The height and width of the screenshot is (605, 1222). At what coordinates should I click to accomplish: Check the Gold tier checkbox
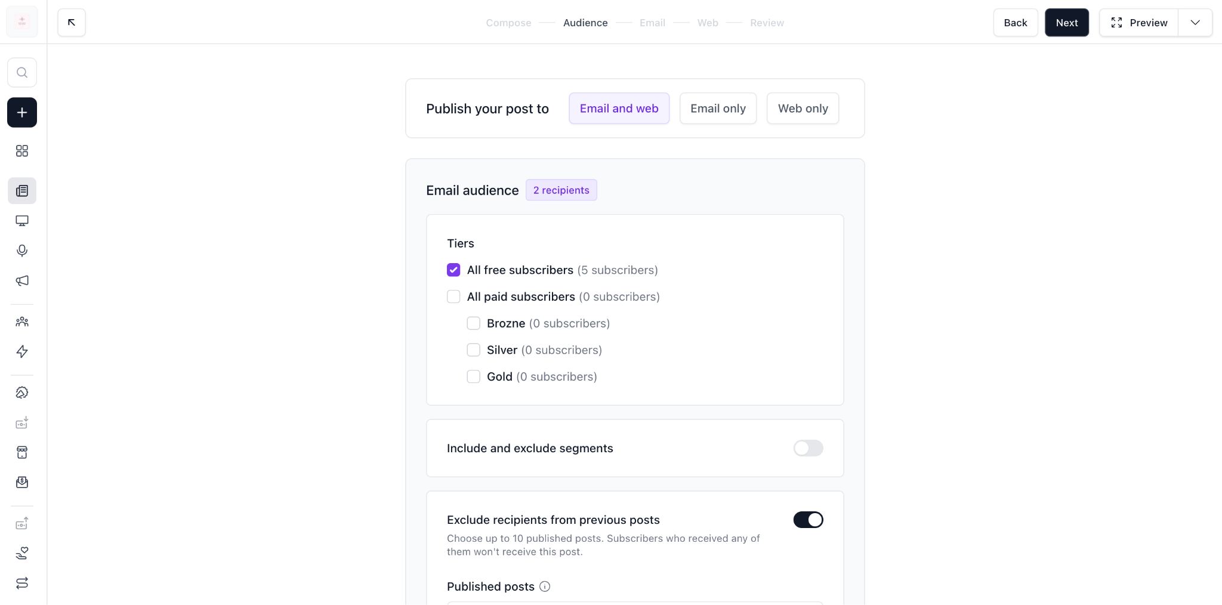(473, 376)
